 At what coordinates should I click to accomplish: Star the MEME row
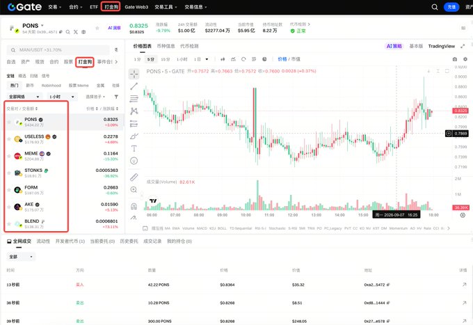tap(9, 156)
